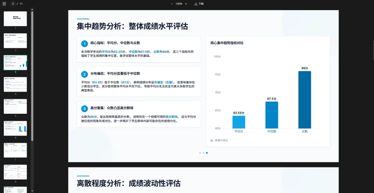Click the 数据可视化 caption text
The height and width of the screenshot is (193, 374).
coord(221,140)
